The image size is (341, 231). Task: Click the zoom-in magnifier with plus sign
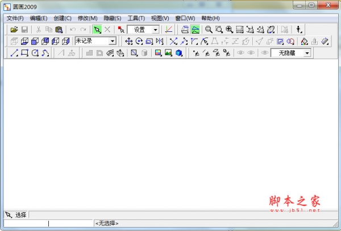229,30
